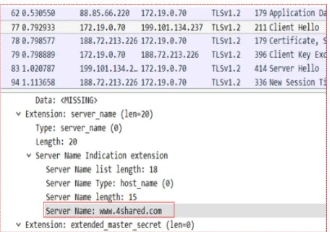Image resolution: width=330 pixels, height=232 pixels.
Task: Select packet 79 Client Key Exchange row
Action: click(x=163, y=55)
